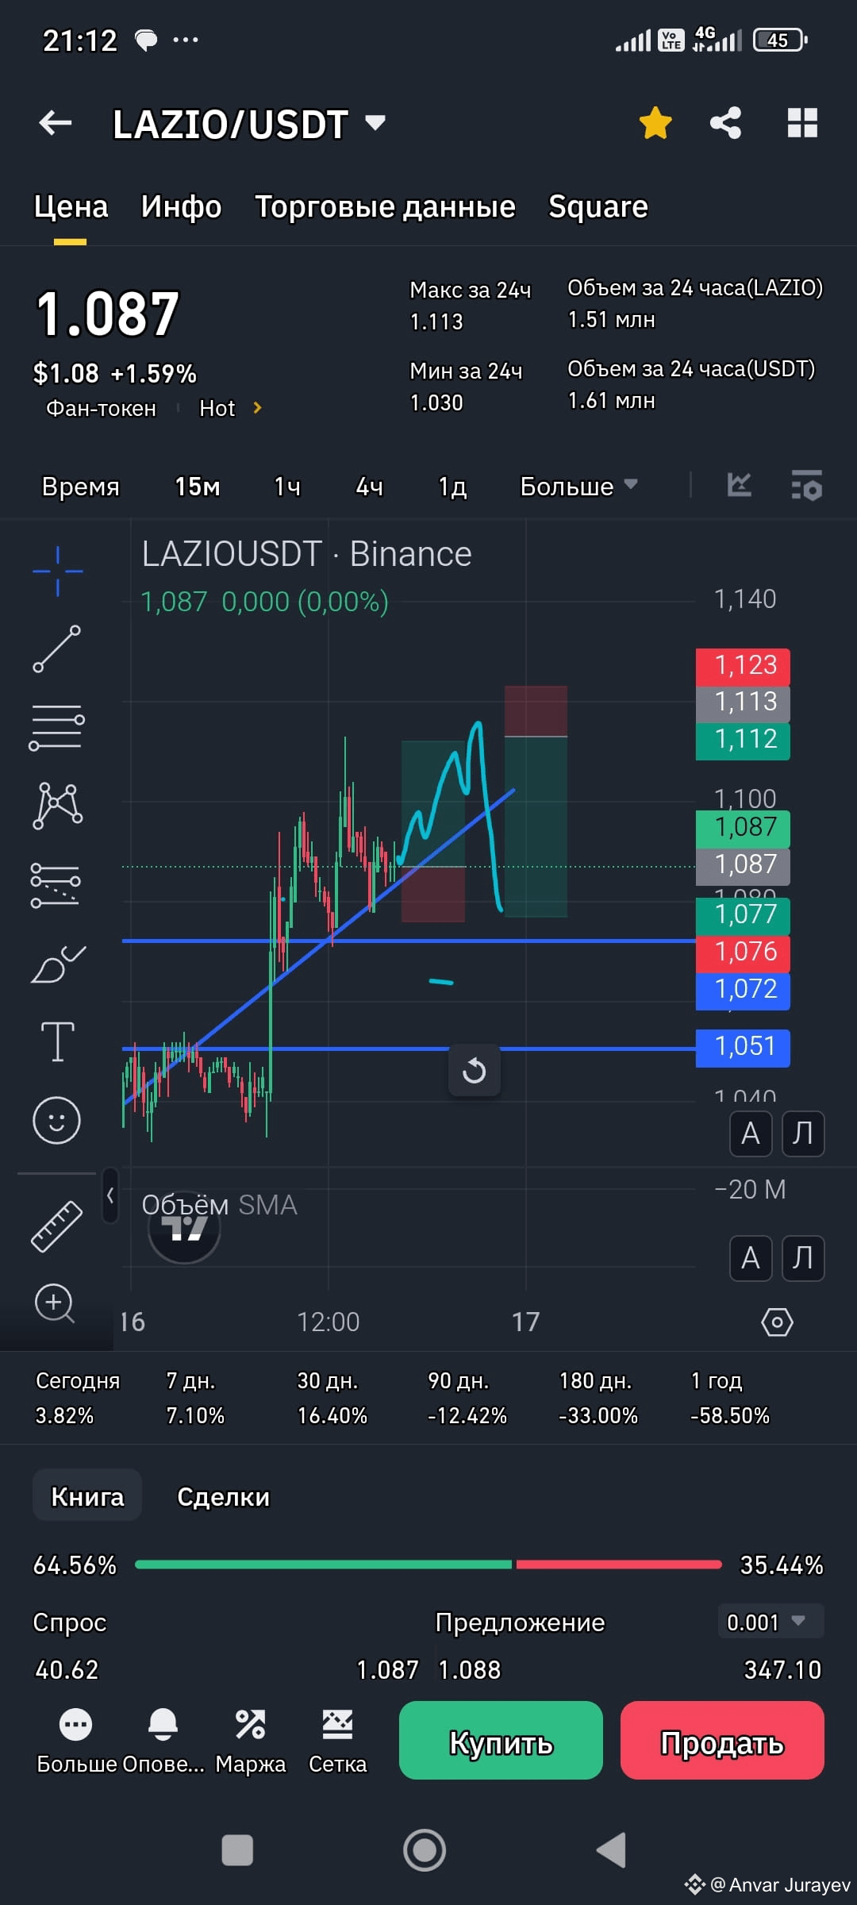
Task: Select the 15м timeframe
Action: click(x=197, y=486)
